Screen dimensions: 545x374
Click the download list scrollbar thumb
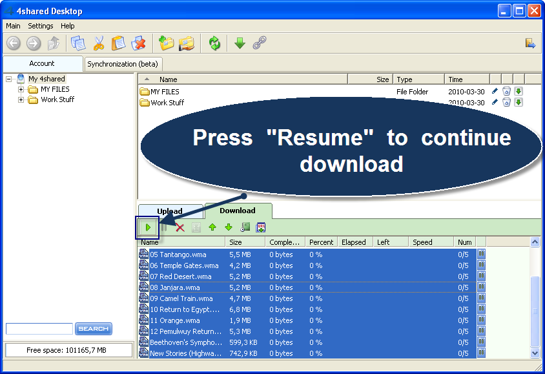(x=535, y=311)
